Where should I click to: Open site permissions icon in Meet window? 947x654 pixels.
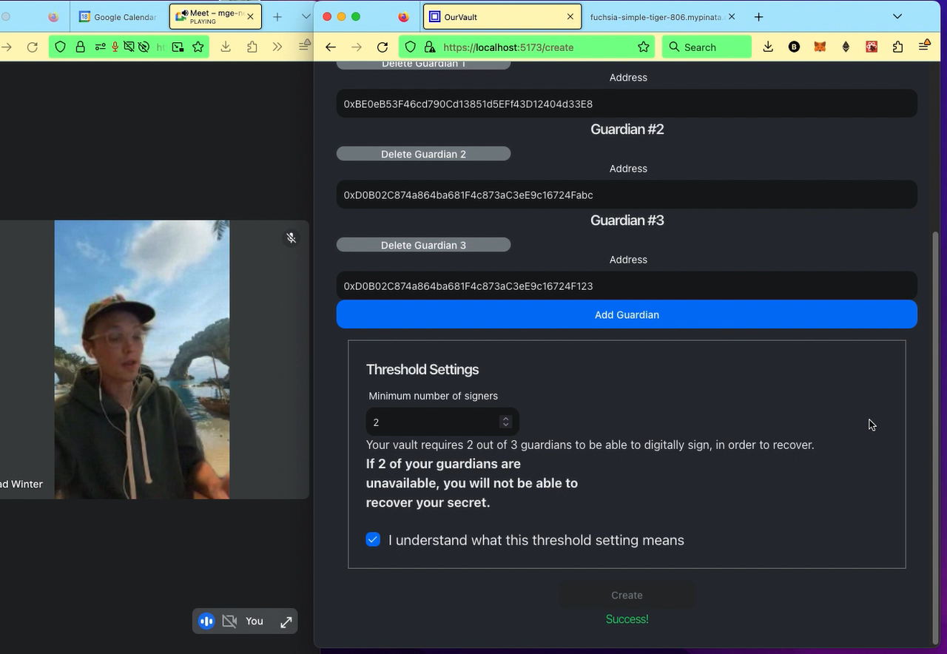[x=100, y=47]
